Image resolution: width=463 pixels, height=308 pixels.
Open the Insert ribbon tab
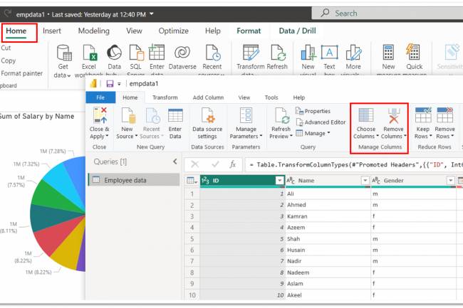point(52,31)
